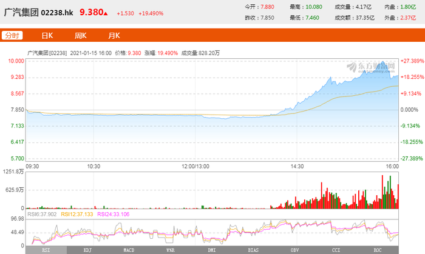Click the 外盘 value 2.37亿

point(408,18)
